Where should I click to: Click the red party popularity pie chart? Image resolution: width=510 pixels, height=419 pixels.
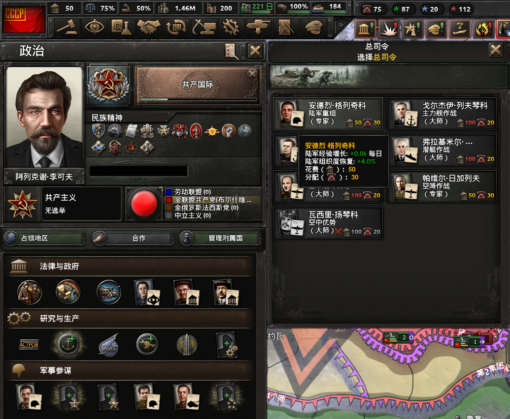[x=144, y=204]
